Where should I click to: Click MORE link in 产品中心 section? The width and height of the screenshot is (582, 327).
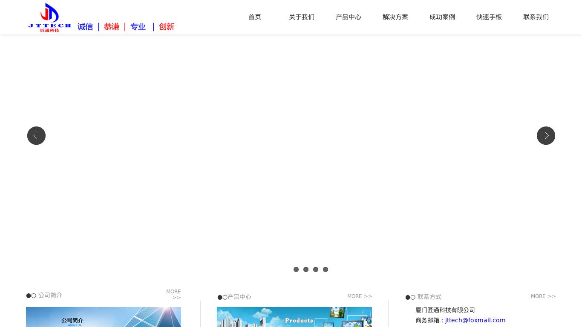click(360, 296)
